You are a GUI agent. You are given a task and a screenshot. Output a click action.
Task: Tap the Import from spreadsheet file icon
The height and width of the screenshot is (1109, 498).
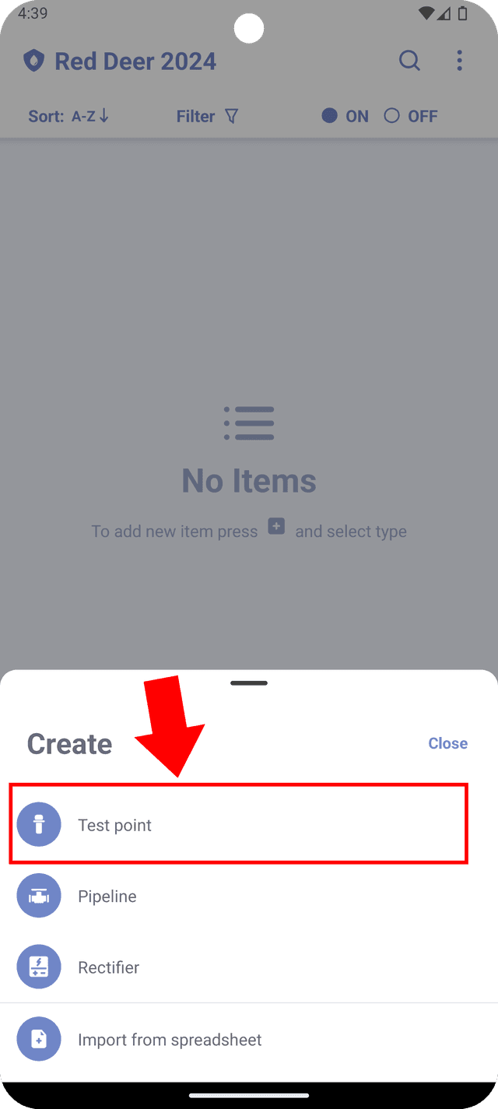39,1039
